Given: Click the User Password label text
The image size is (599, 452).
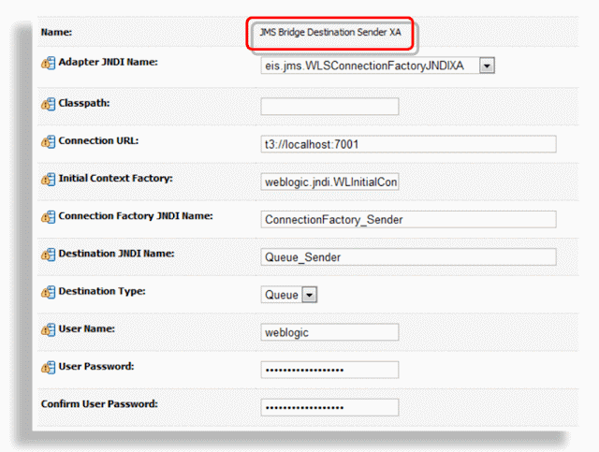Looking at the screenshot, I should 96,367.
